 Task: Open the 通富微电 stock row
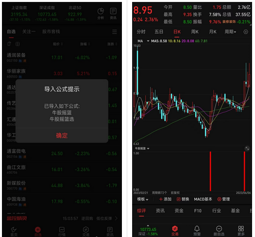62,153
